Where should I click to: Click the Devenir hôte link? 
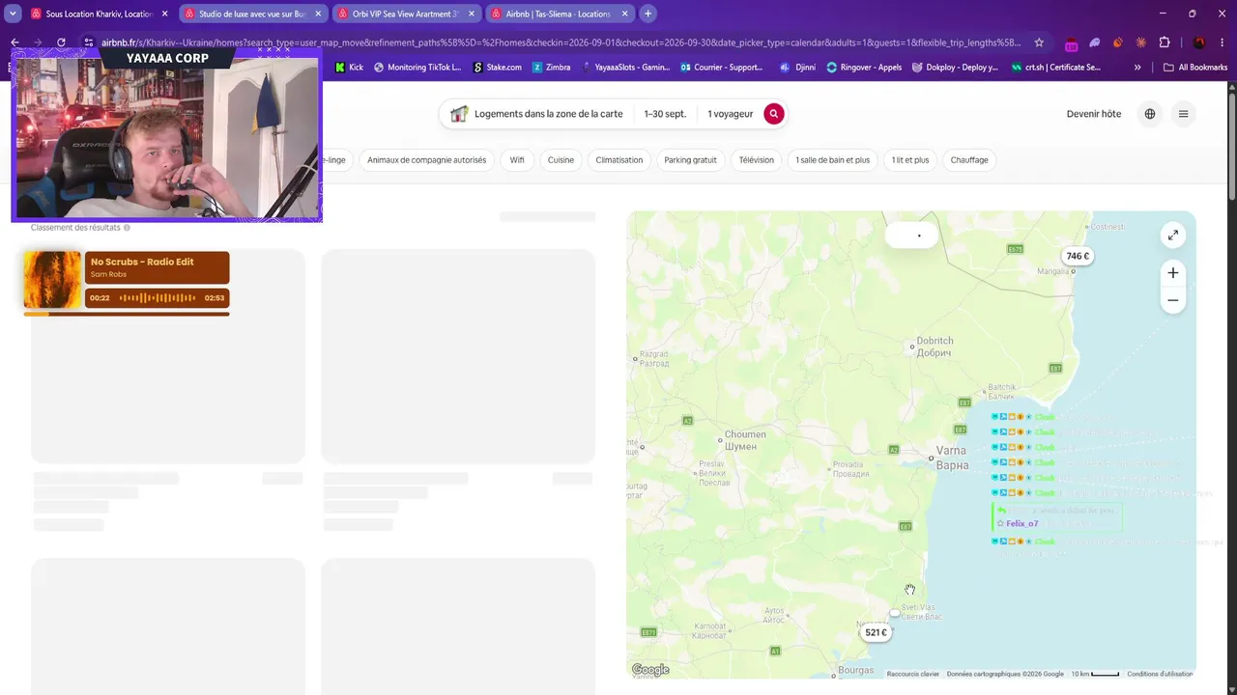1094,114
